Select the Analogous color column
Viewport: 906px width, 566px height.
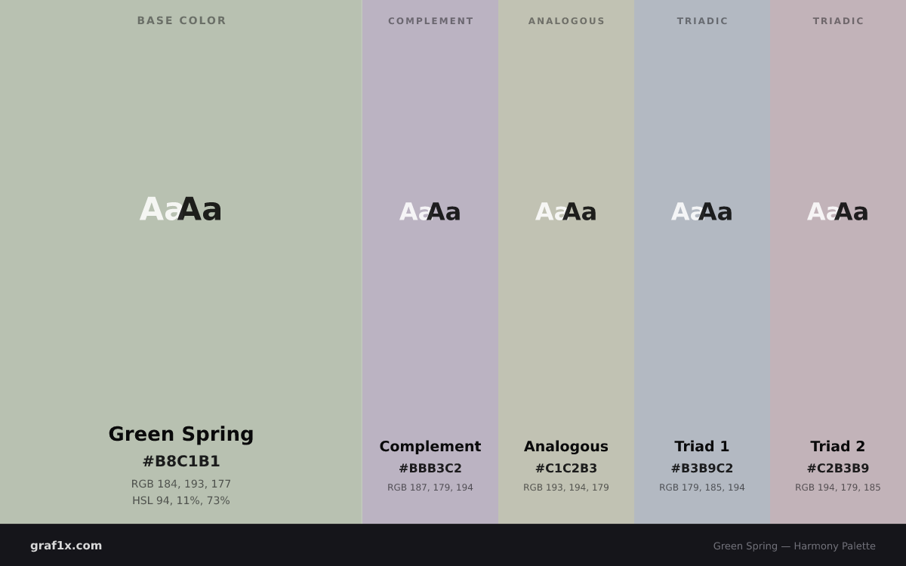(566, 262)
